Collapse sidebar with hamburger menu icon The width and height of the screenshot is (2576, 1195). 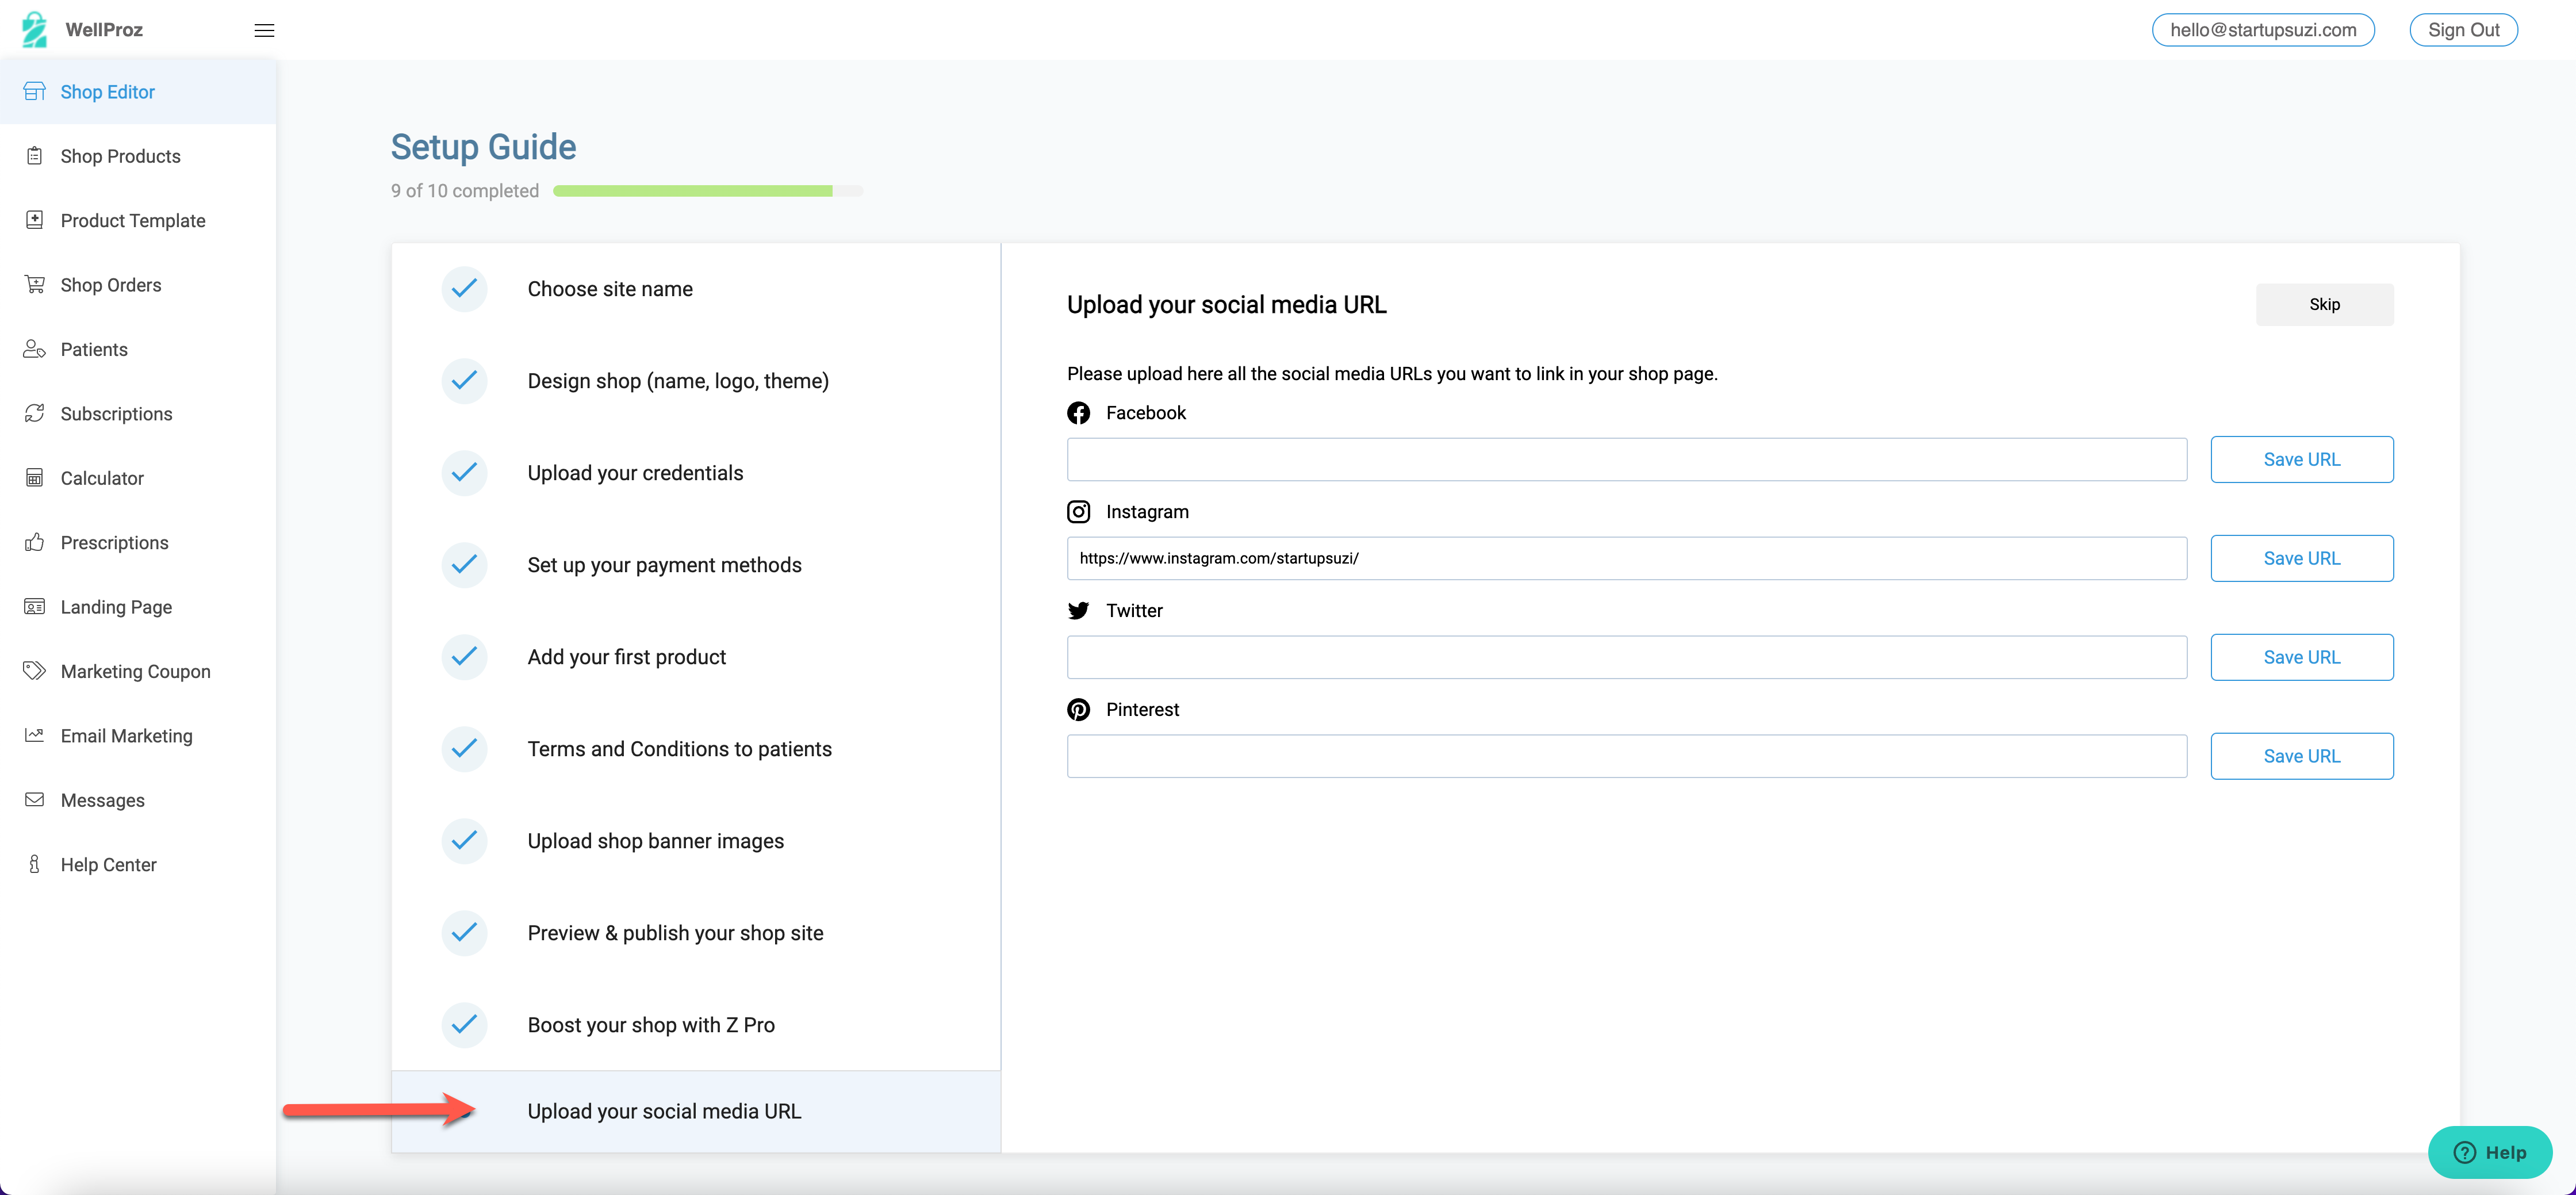[264, 30]
